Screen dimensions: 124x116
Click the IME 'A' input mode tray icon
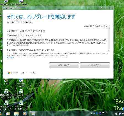(91, 114)
